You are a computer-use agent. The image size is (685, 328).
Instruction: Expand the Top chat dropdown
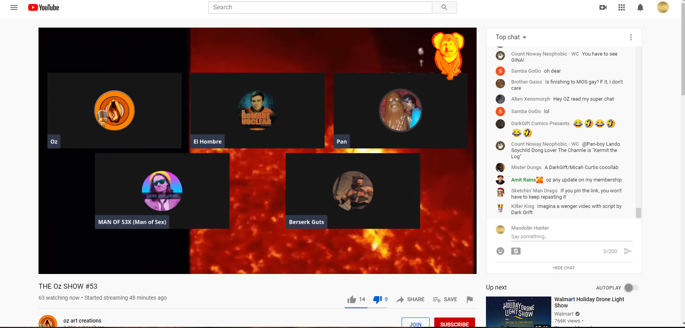pos(511,37)
